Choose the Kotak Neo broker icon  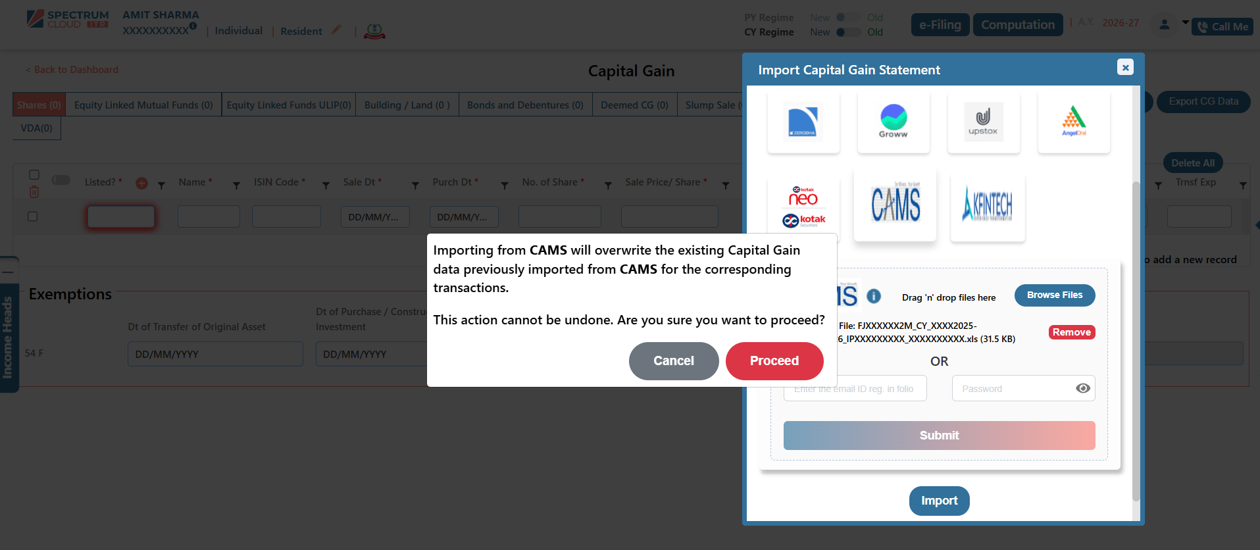tap(803, 207)
